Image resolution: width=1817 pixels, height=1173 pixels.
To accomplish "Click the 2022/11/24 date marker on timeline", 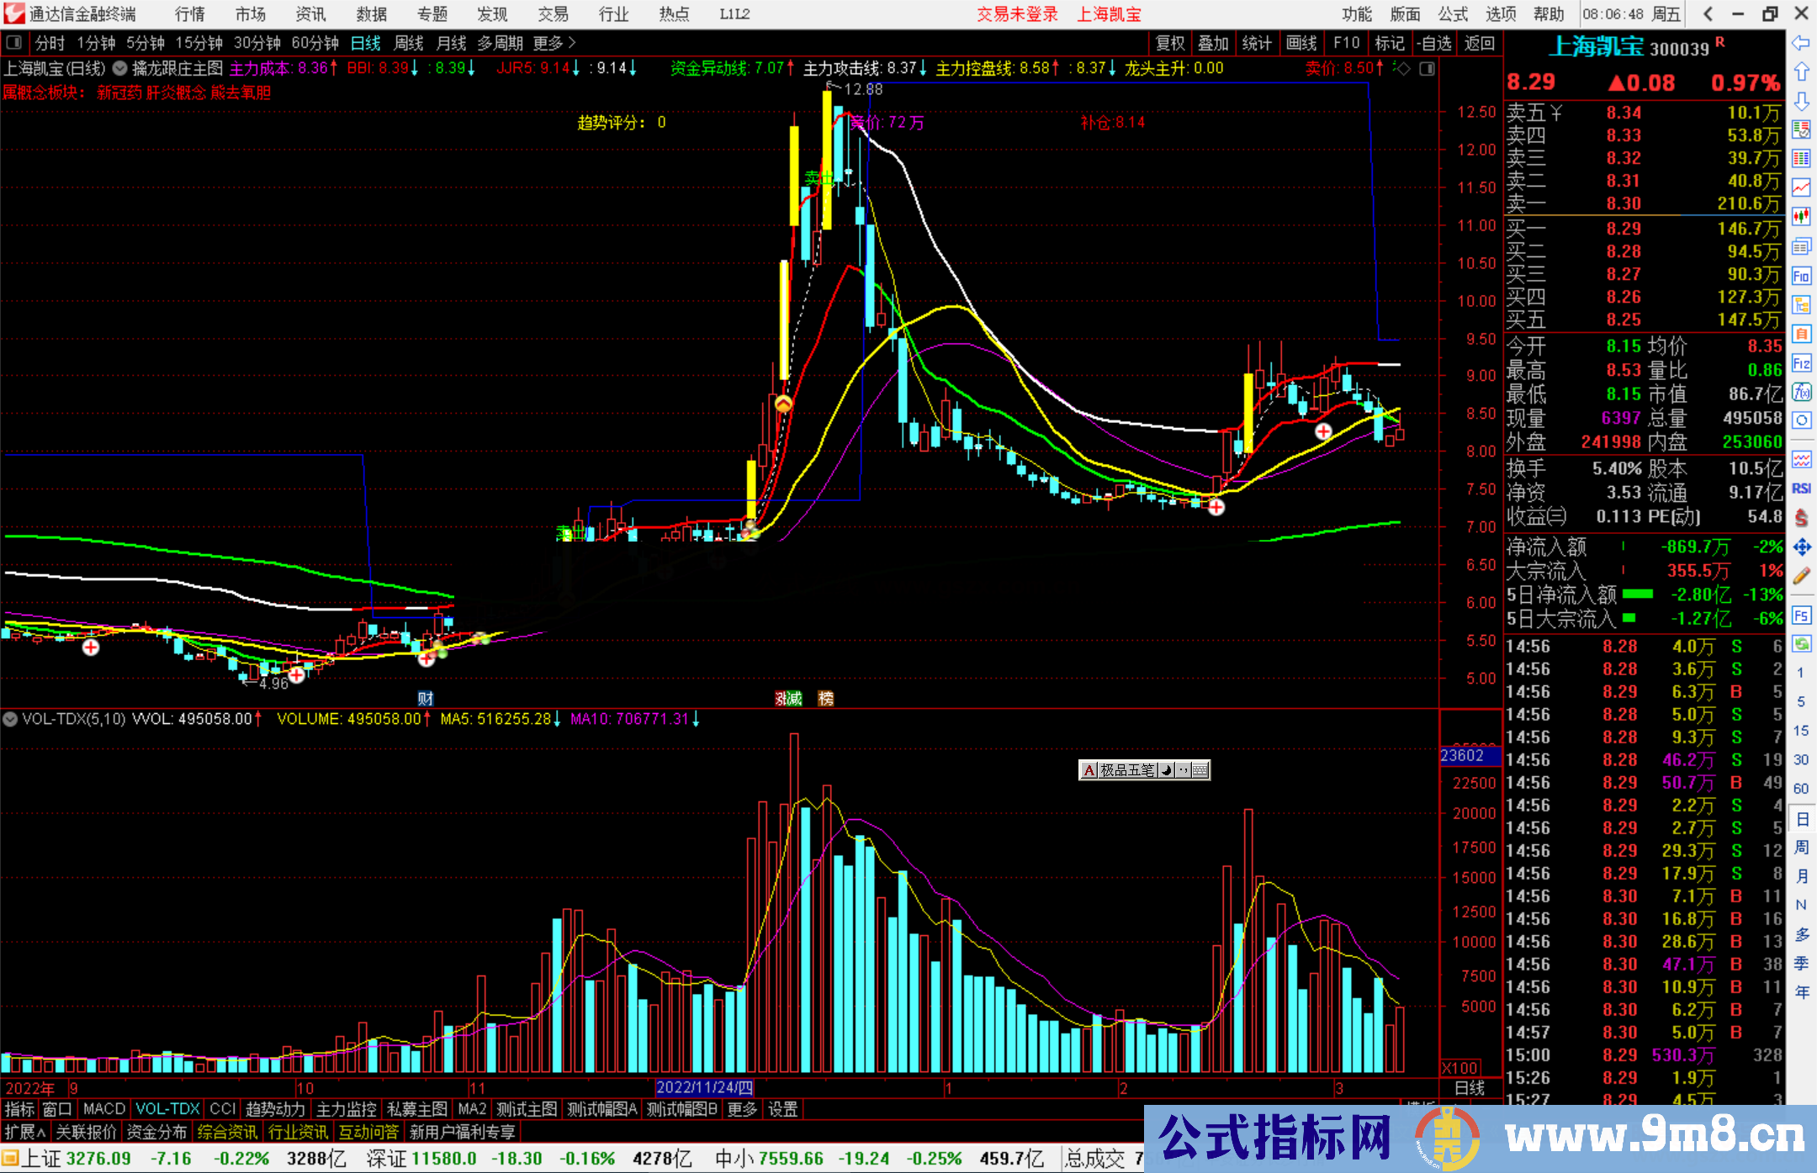I will (x=704, y=1088).
